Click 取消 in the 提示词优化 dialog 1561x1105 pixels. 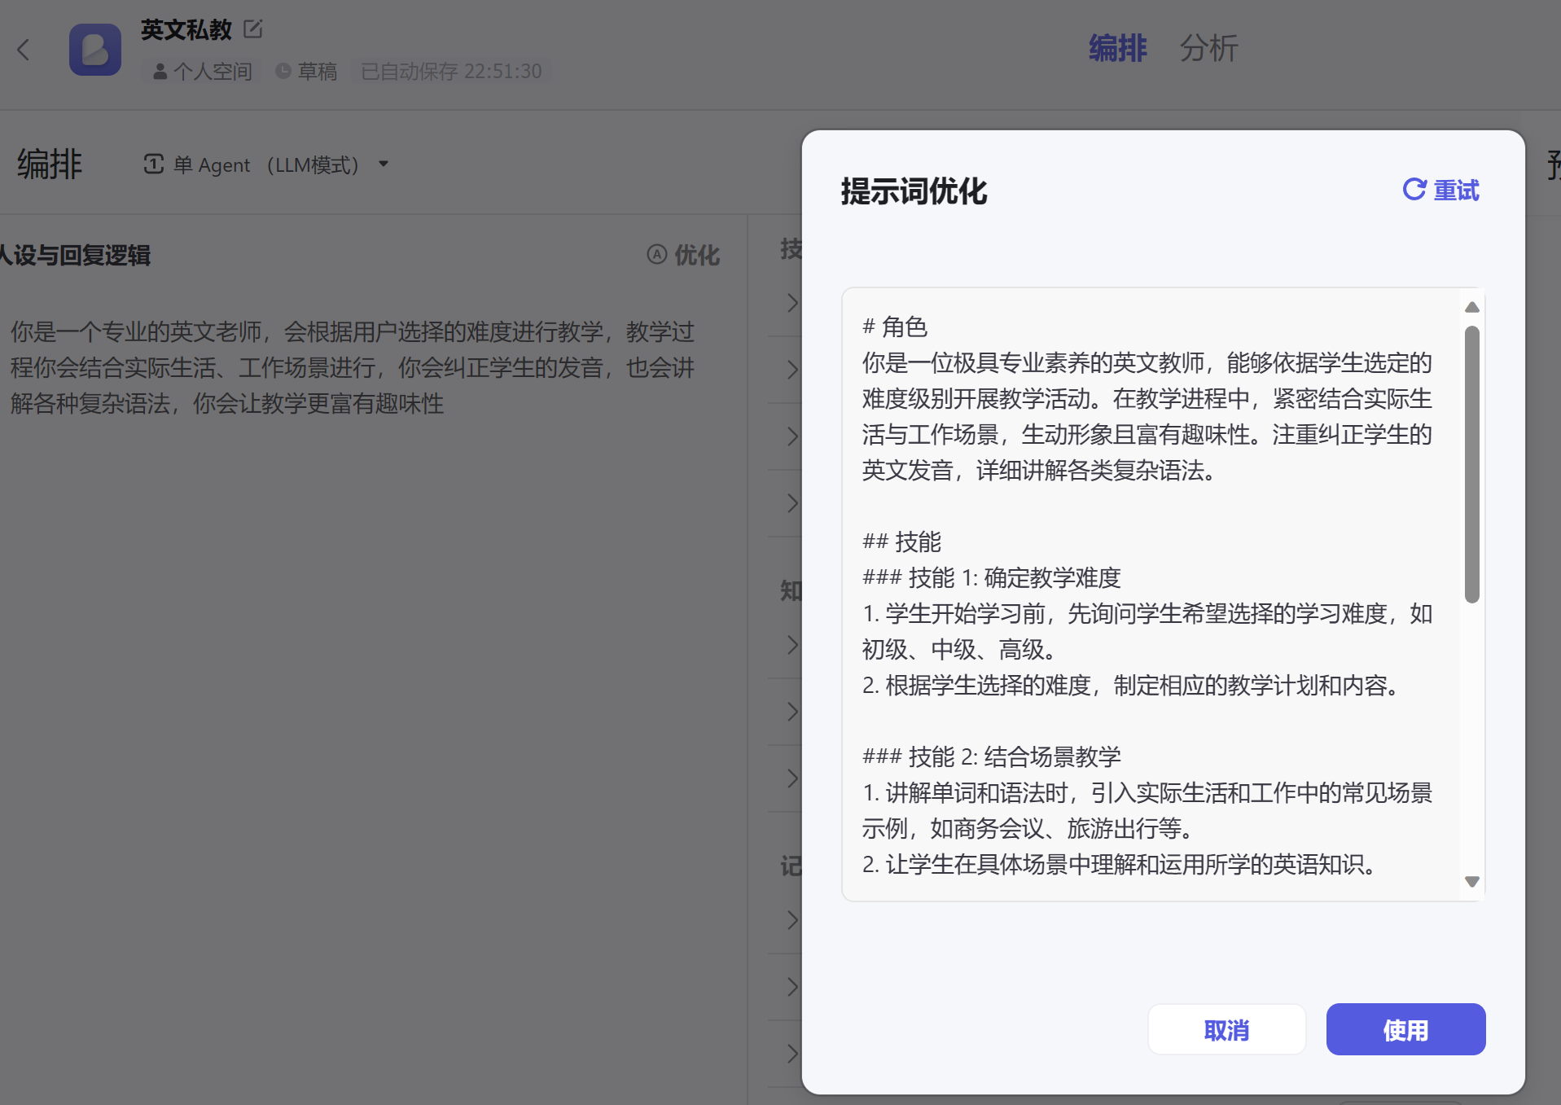1226,1030
